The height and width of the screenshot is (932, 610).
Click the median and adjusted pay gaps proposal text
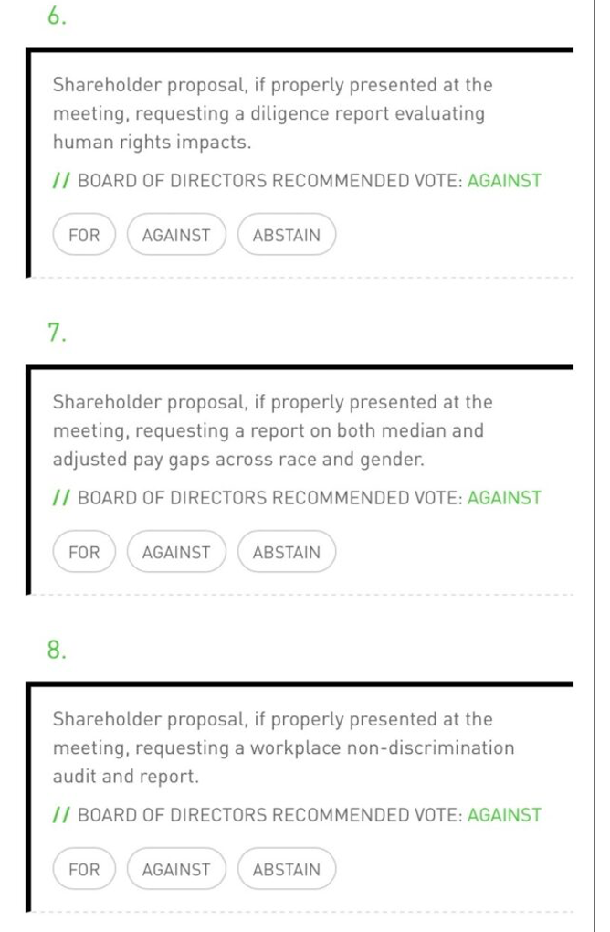coord(272,430)
